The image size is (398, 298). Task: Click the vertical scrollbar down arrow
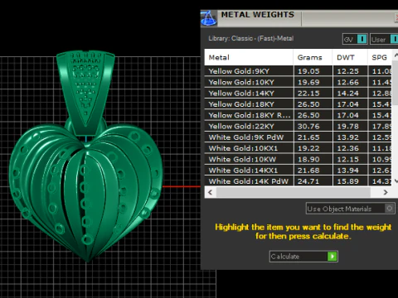point(396,181)
